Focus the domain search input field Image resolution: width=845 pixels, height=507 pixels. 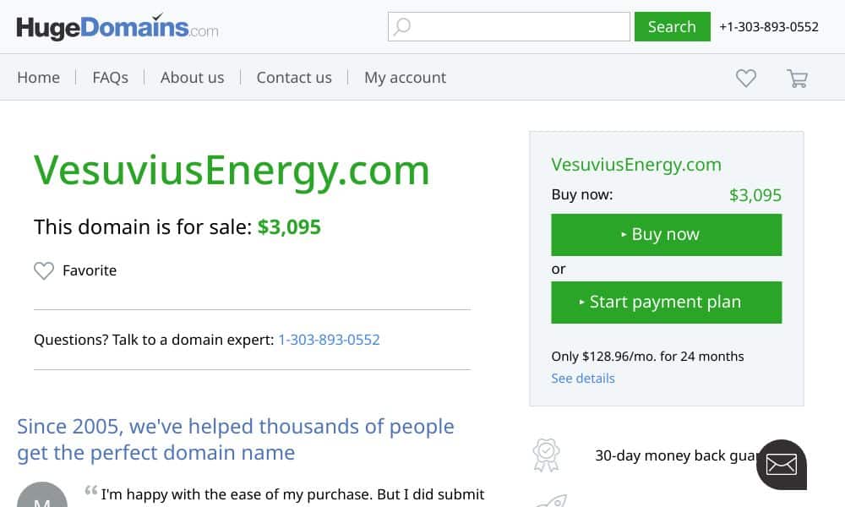point(509,26)
